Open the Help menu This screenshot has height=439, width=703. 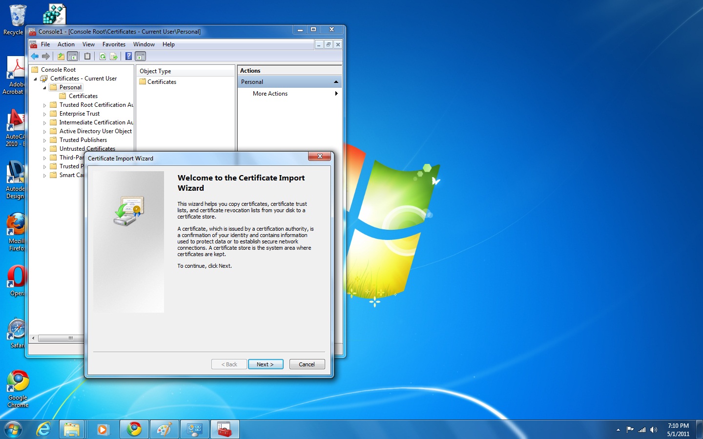click(x=168, y=44)
